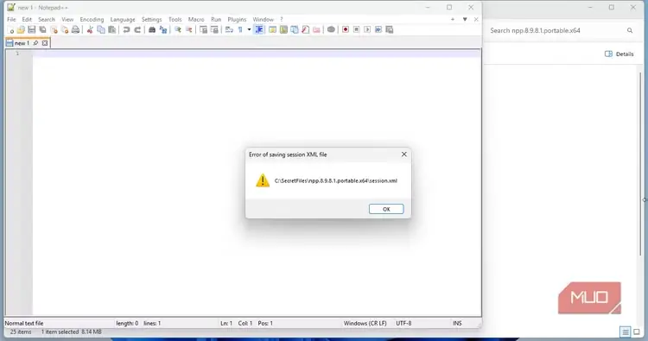The image size is (648, 341).
Task: Open UTF-8 encoding selector in status bar
Action: (403, 323)
